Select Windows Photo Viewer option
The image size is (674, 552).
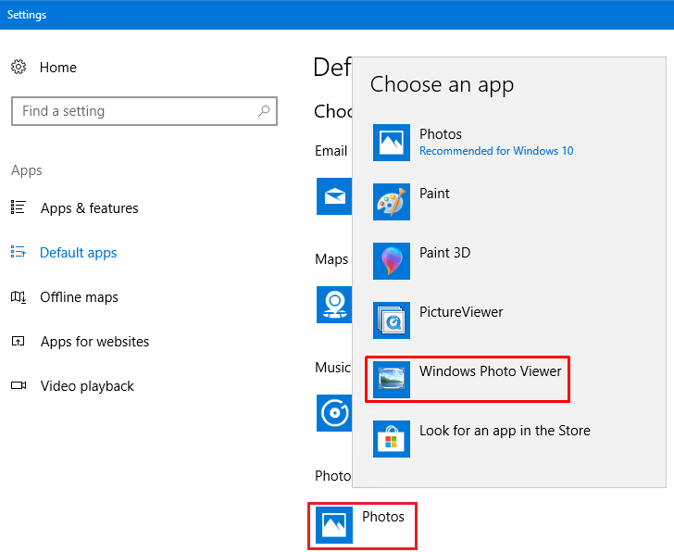468,379
